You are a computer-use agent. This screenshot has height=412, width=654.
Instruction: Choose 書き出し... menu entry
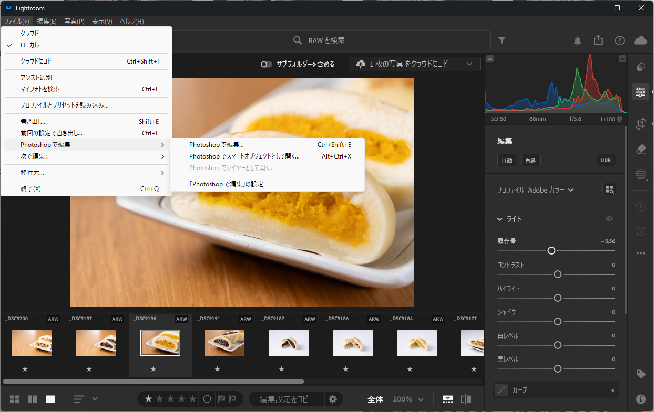pyautogui.click(x=87, y=122)
